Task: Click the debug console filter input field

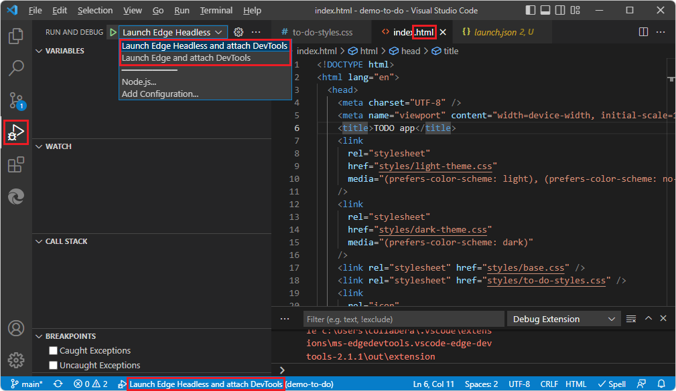Action: 403,319
